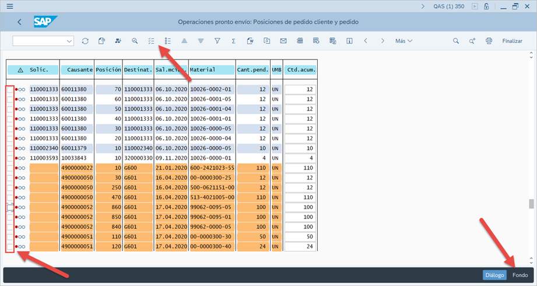Click the Print icon in the toolbar
This screenshot has width=537, height=286.
coord(489,41)
